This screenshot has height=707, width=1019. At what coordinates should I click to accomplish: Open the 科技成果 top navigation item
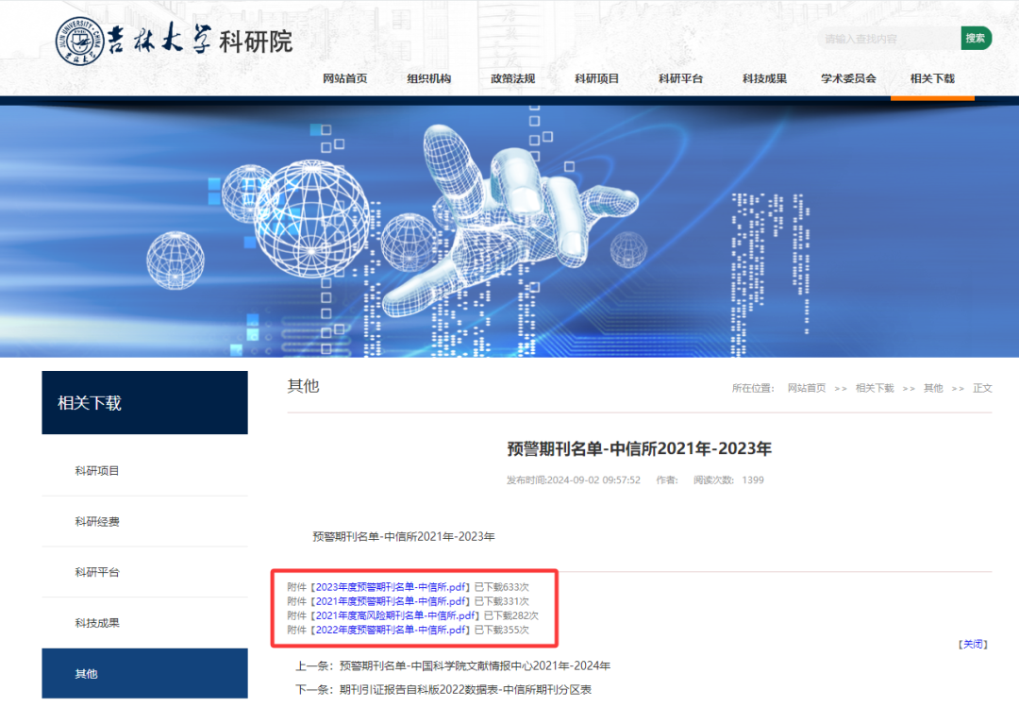coord(764,78)
